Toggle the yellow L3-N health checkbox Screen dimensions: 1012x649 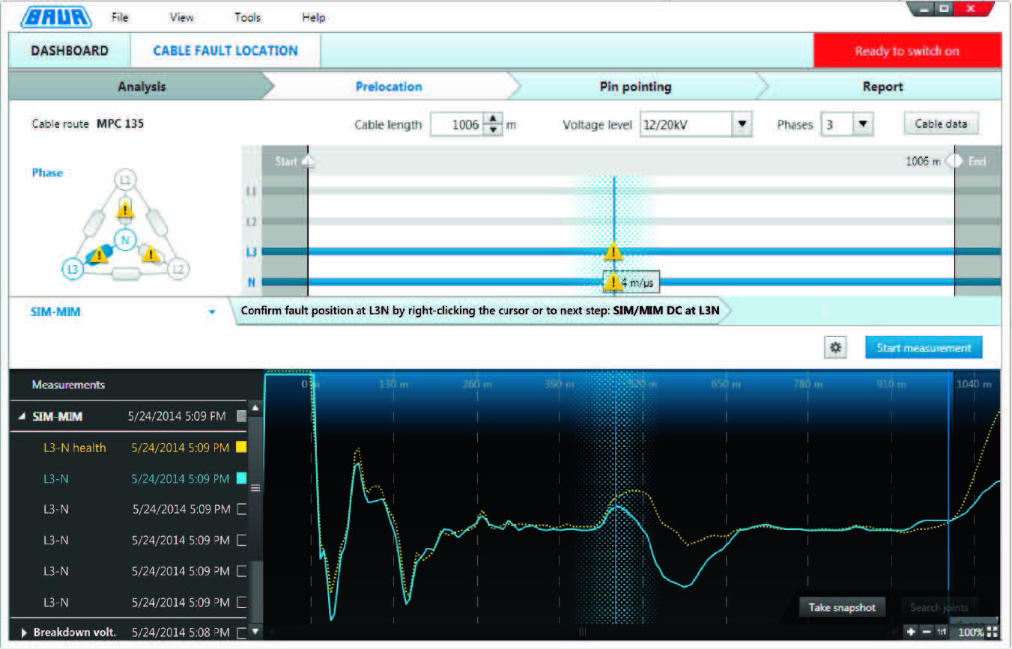(241, 448)
